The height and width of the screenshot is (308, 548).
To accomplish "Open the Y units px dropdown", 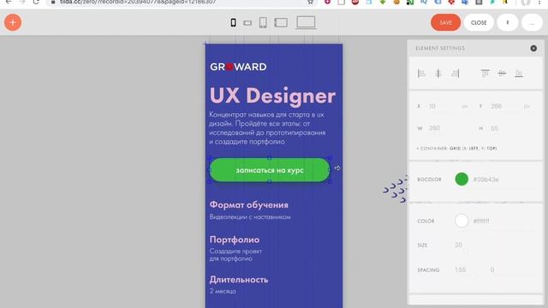I will [527, 106].
